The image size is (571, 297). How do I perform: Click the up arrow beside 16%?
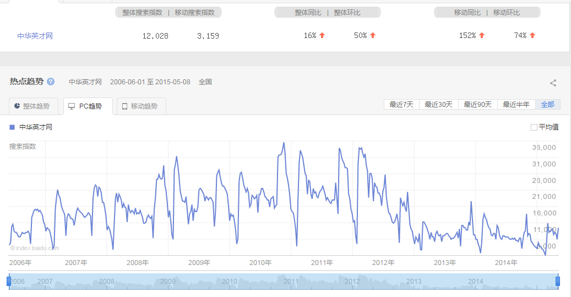point(322,35)
